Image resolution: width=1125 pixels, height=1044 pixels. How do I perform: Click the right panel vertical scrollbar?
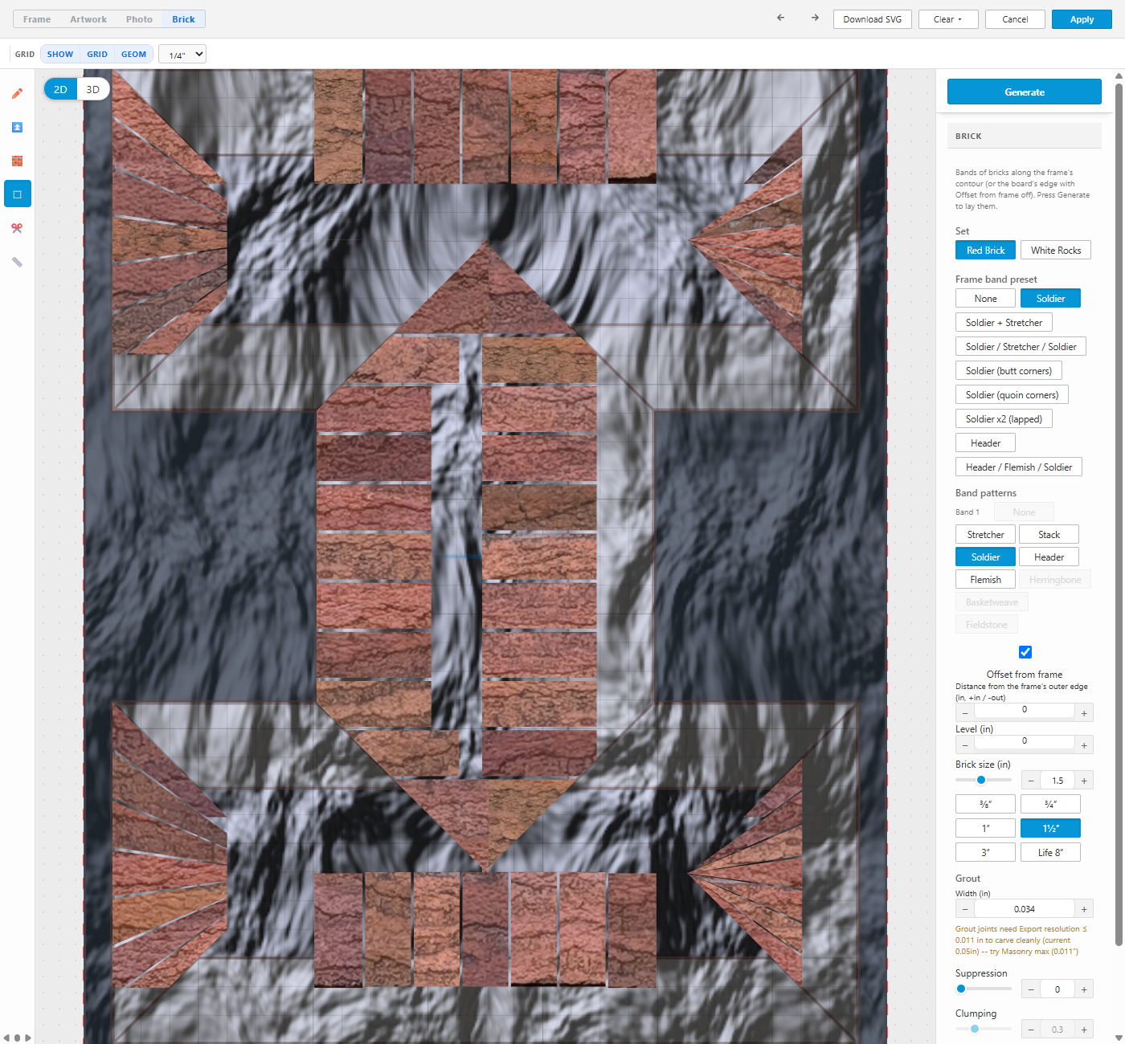coord(1119,514)
